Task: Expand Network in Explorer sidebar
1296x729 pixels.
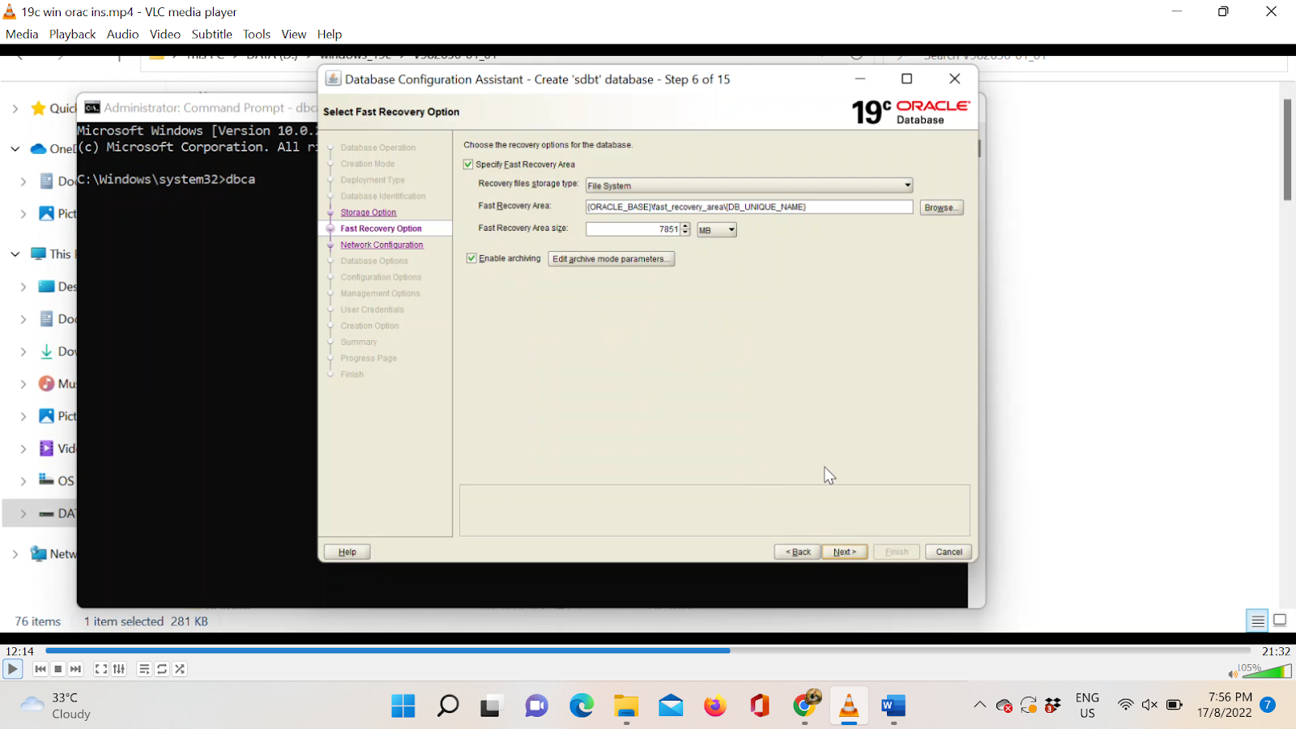Action: (x=15, y=554)
